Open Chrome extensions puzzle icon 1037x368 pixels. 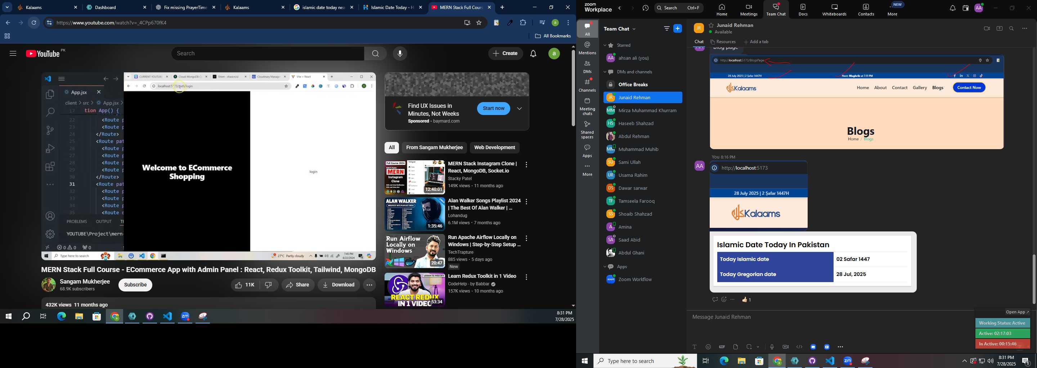[x=523, y=23]
